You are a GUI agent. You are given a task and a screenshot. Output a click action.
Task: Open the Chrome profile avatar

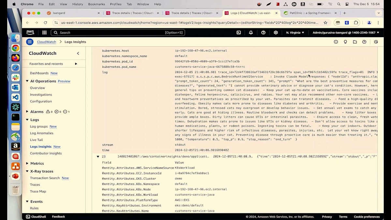coord(369,22)
